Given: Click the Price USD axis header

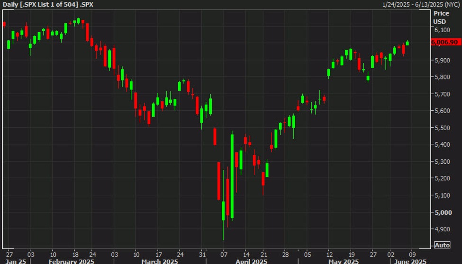Looking at the screenshot, I should pyautogui.click(x=440, y=18).
